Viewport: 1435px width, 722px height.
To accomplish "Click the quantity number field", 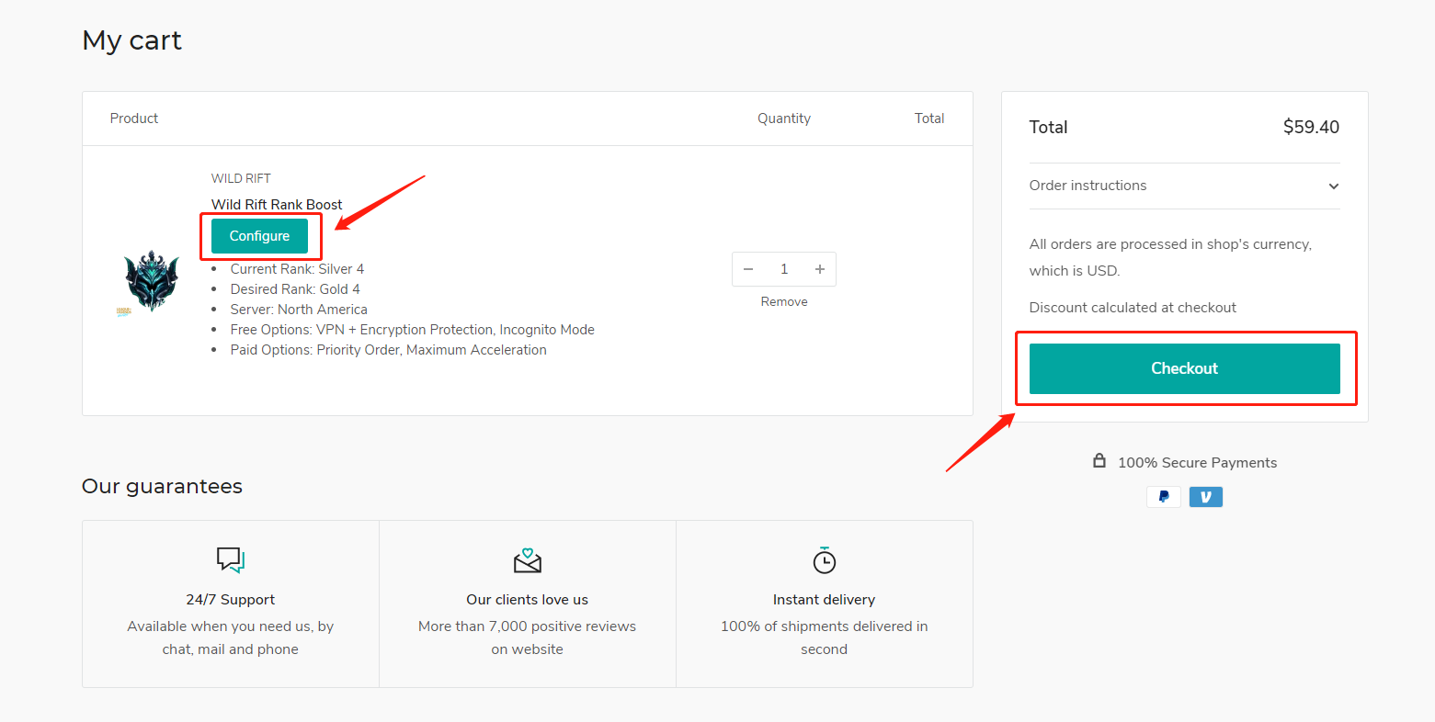I will click(x=784, y=269).
